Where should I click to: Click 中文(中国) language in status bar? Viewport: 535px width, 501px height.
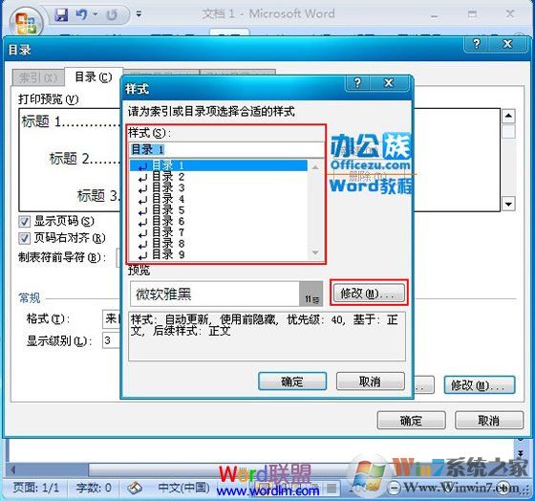pyautogui.click(x=183, y=488)
